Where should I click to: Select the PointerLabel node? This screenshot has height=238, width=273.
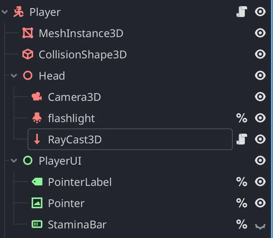[80, 182]
